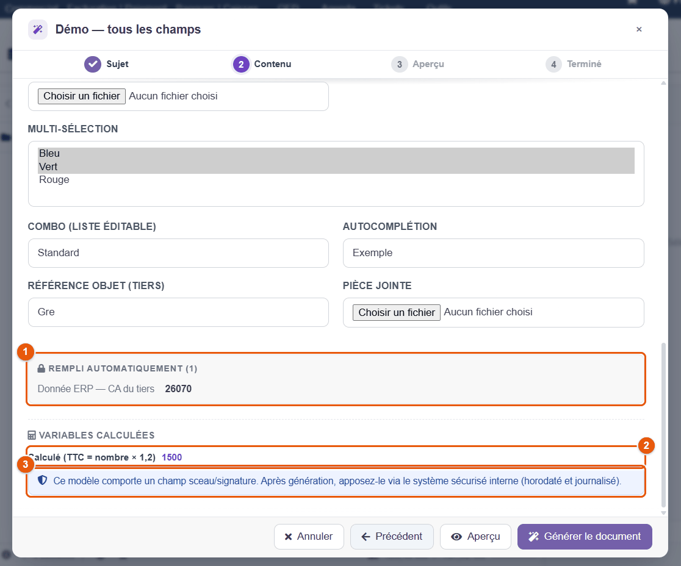Click the "Calculé (TTC = nombre × 1,2)" label

click(92, 457)
